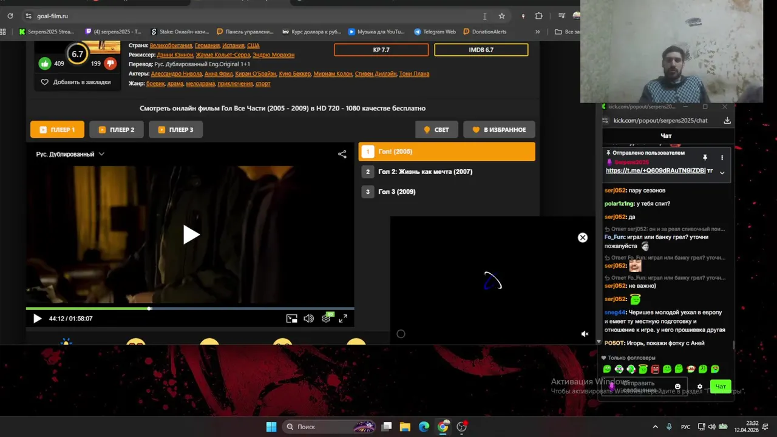Reload the page in the browser
The width and height of the screenshot is (777, 437).
coord(10,16)
